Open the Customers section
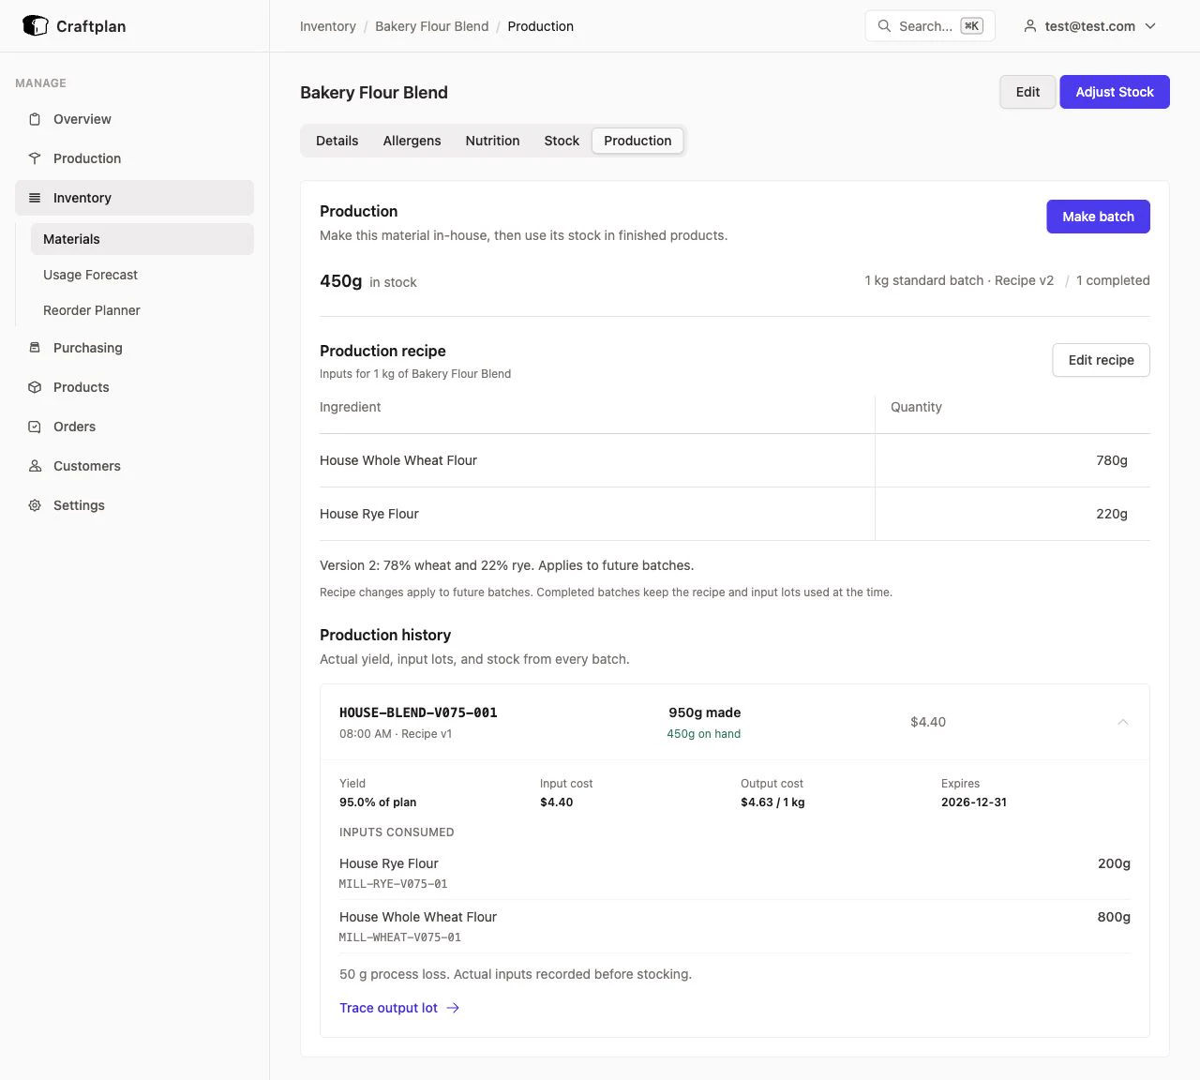Screen dimensions: 1200x1080 [134, 466]
